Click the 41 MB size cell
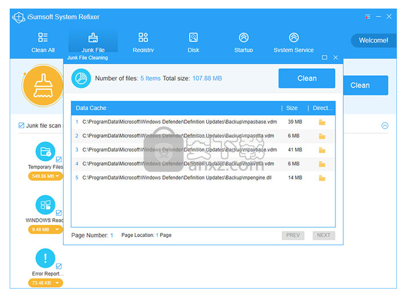Screen dimensions: 410x300 295,150
